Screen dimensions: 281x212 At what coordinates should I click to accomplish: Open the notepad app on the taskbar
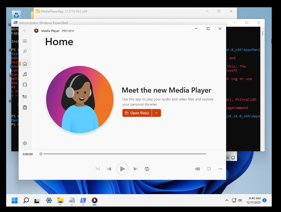(72, 200)
